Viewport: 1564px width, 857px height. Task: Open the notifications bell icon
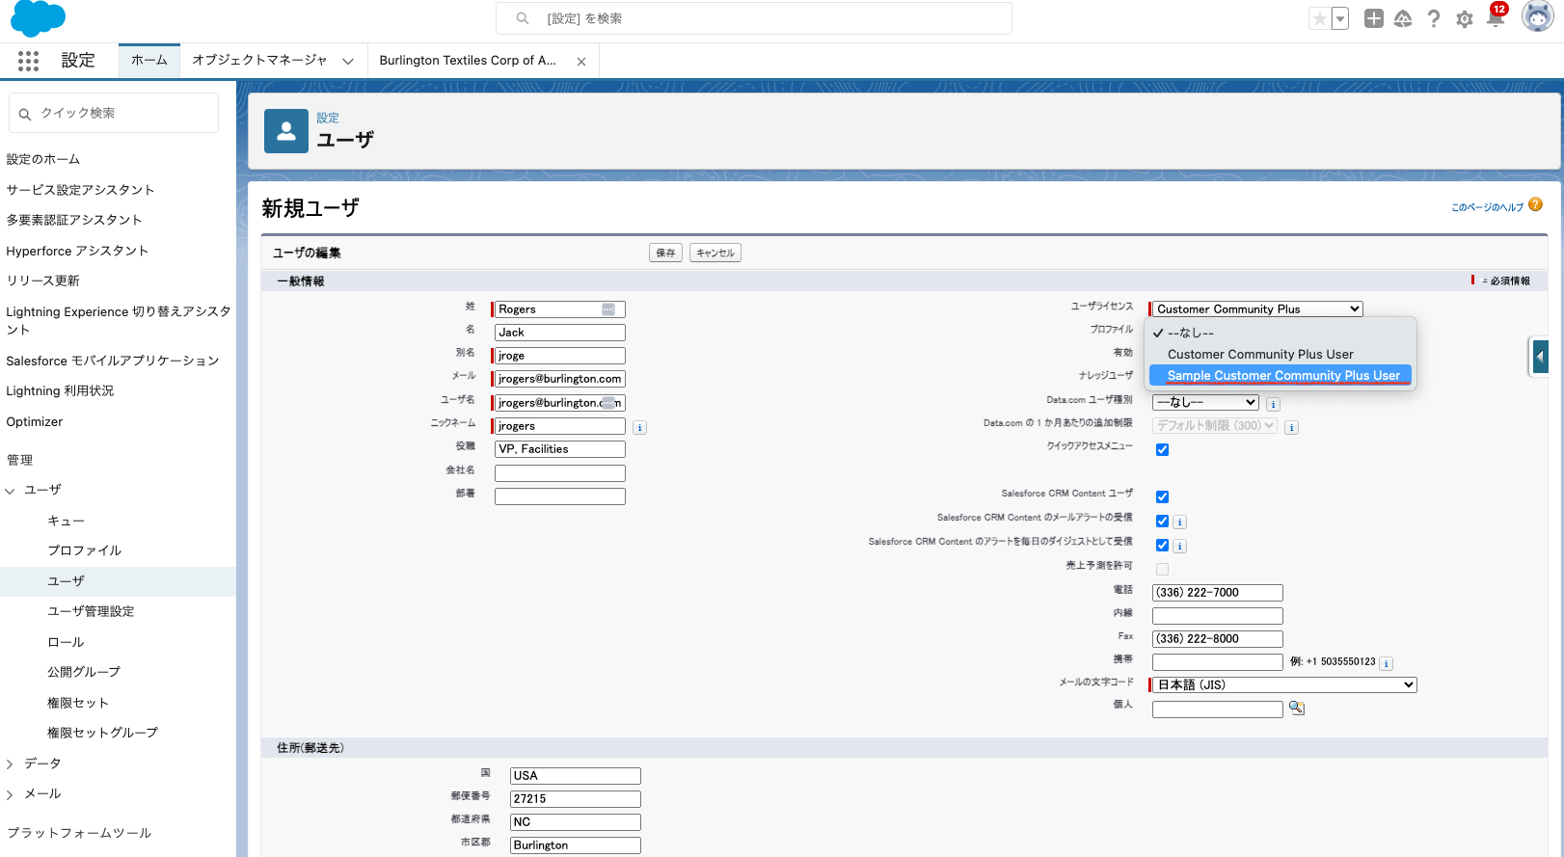pos(1496,18)
